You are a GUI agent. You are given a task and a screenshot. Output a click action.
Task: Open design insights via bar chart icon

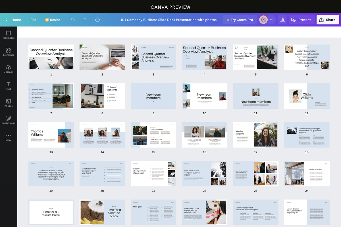tap(282, 20)
